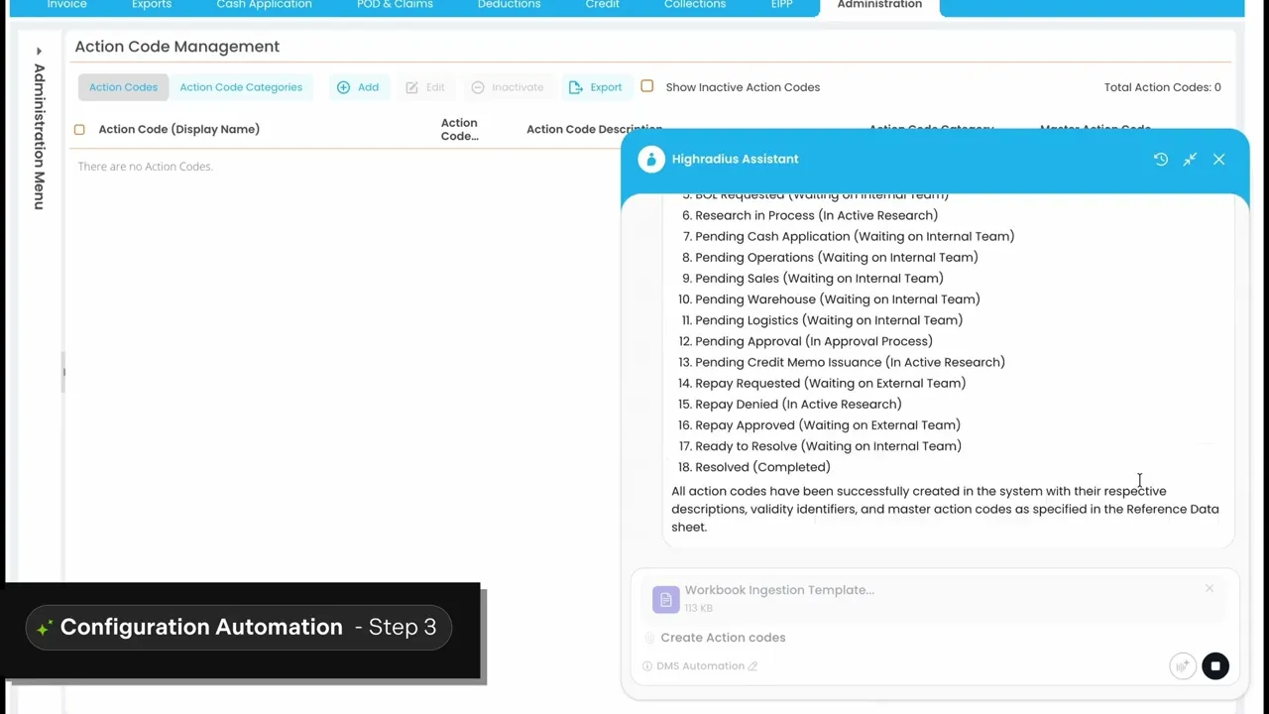The image size is (1269, 714).
Task: Collapse the Highradius Assistant panel
Action: coord(1190,159)
